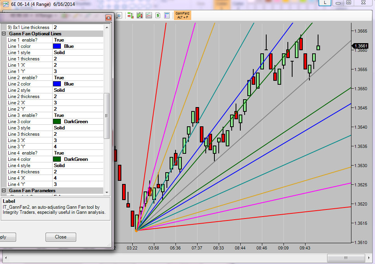
Task: Edit the 8x1 Line thickness value
Action: 78,27
